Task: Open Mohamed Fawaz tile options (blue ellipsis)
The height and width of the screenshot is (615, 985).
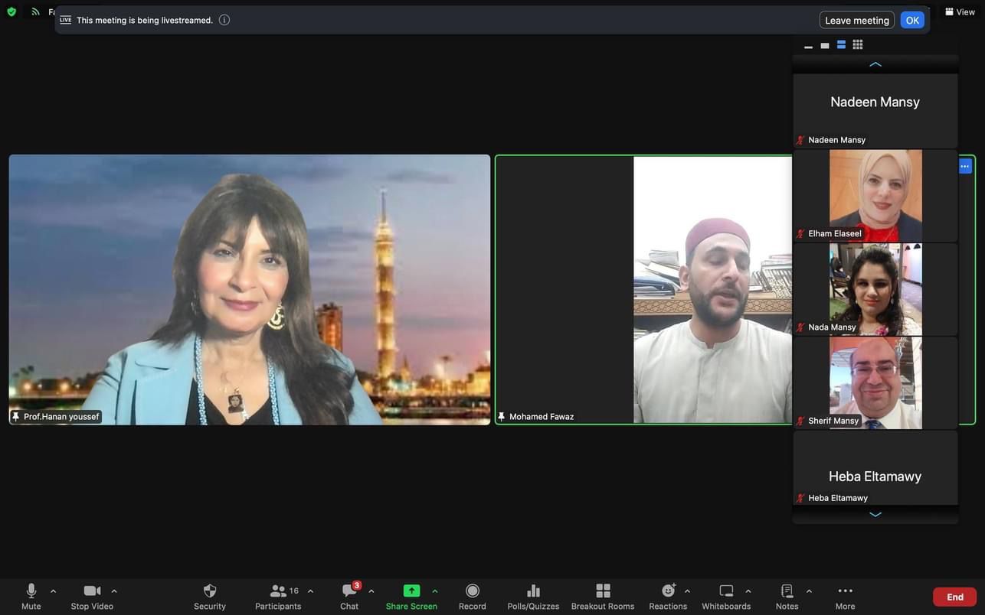Action: (964, 166)
